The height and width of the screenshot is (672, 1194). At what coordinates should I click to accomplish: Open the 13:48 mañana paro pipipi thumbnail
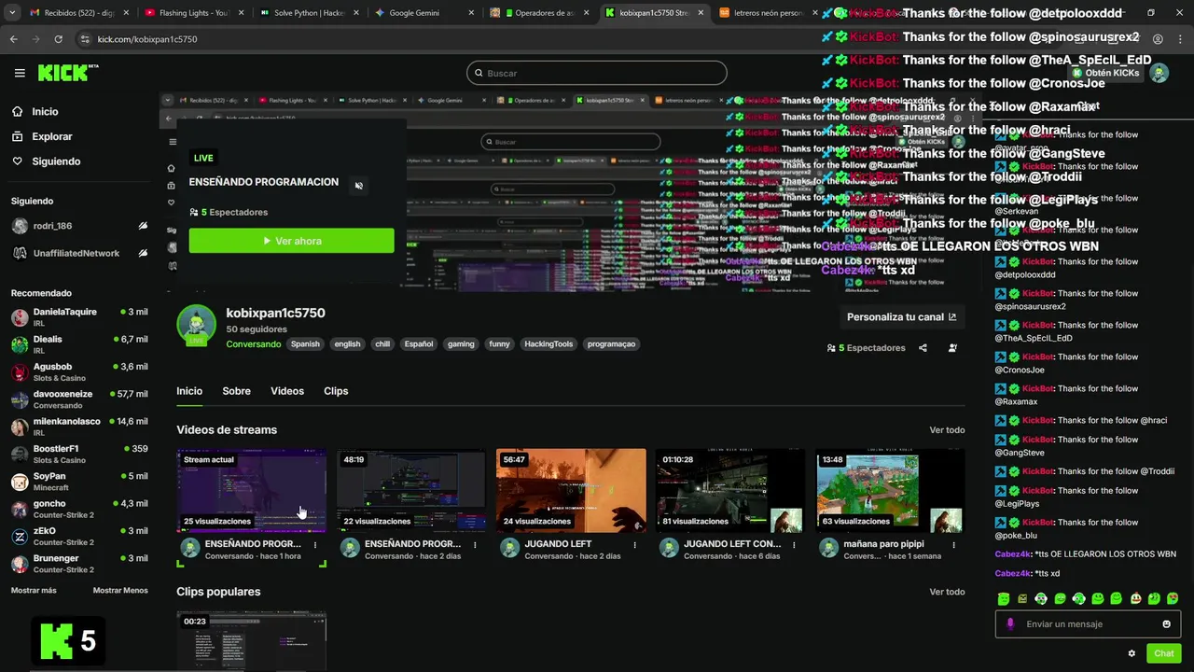click(891, 491)
